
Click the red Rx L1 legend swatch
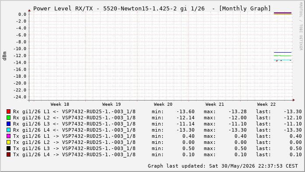tap(8, 111)
